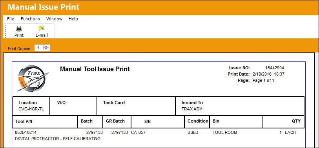This screenshot has width=319, height=148.
Task: Click the Print printer icon
Action: (x=19, y=29)
